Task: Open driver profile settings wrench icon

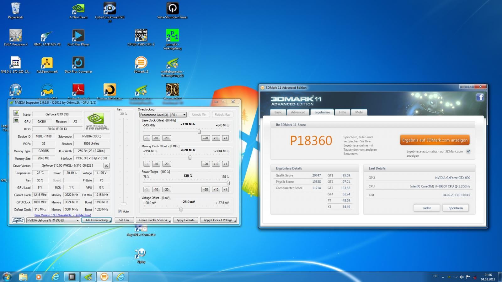Action: coord(107,166)
